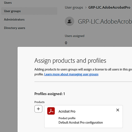The image size is (132, 132).
Task: Click the User groups breadcrumb link
Action: point(74,8)
